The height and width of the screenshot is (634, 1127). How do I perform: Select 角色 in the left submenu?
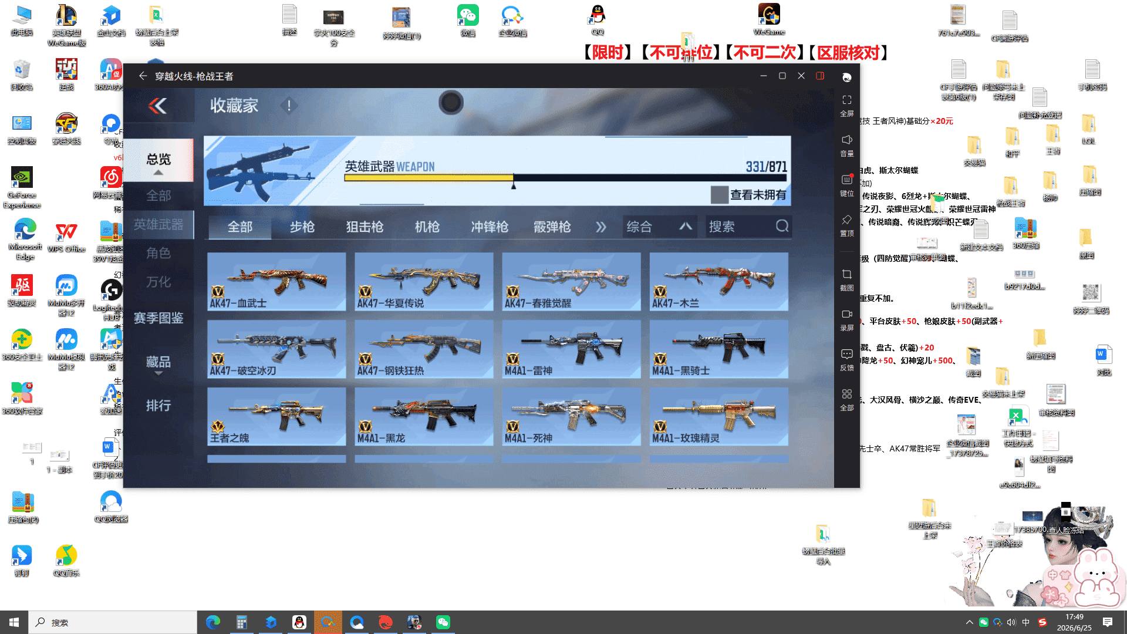(x=158, y=253)
